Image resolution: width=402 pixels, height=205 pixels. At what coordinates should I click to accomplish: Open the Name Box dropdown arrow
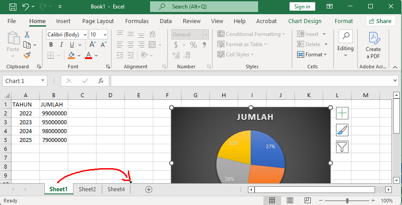click(x=43, y=81)
